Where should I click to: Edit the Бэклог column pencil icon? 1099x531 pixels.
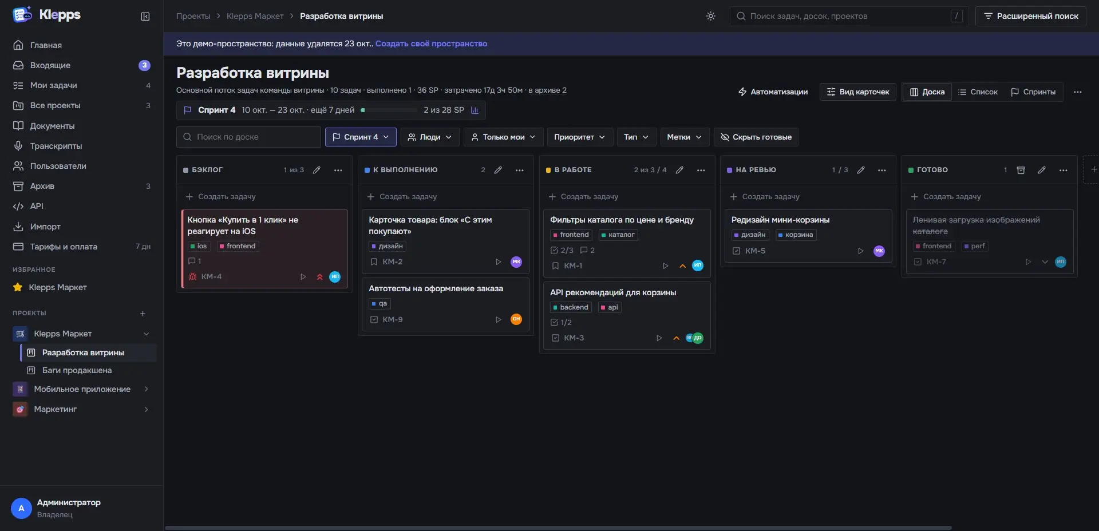(317, 170)
